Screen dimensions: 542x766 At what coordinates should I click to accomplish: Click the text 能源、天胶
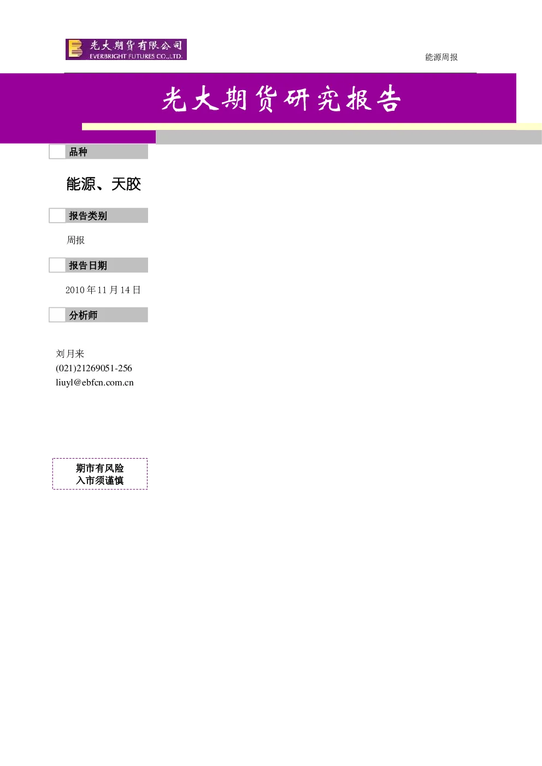104,184
